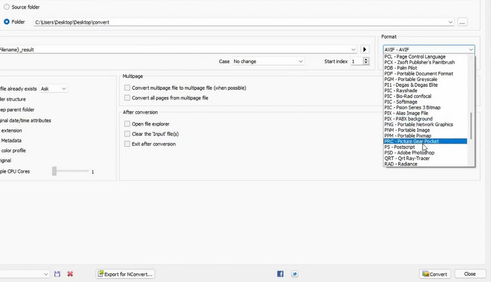Choose PNM - Portable Image format
The height and width of the screenshot is (282, 491).
pyautogui.click(x=425, y=130)
